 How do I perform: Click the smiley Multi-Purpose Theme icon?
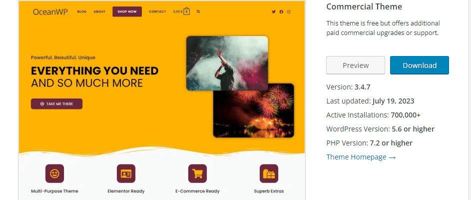(54, 173)
